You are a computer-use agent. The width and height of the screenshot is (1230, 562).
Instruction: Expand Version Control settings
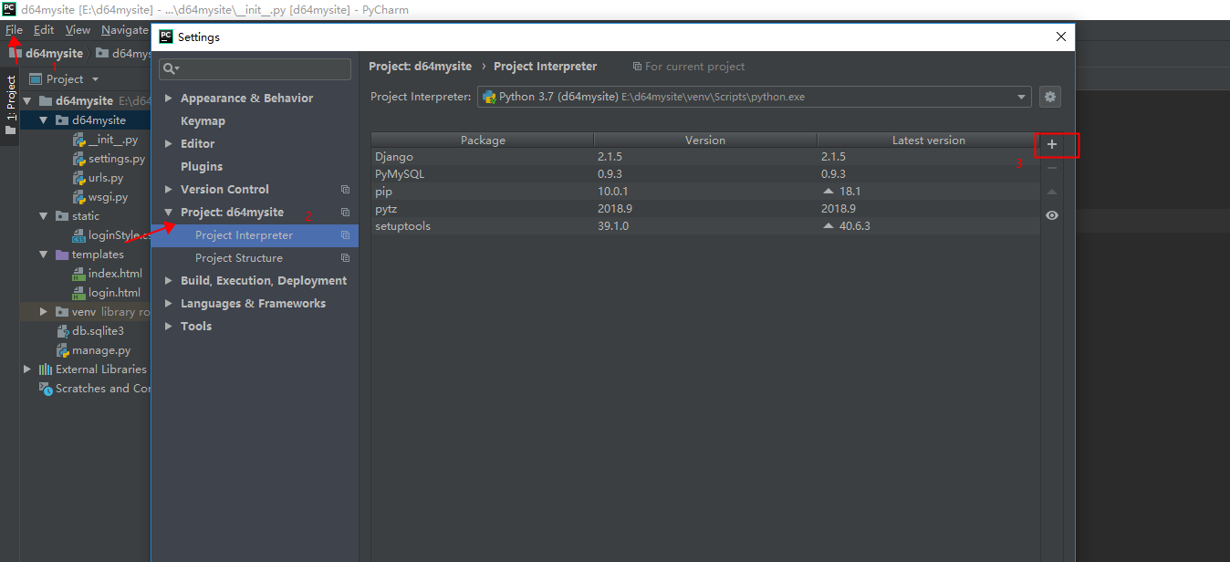[x=169, y=189]
